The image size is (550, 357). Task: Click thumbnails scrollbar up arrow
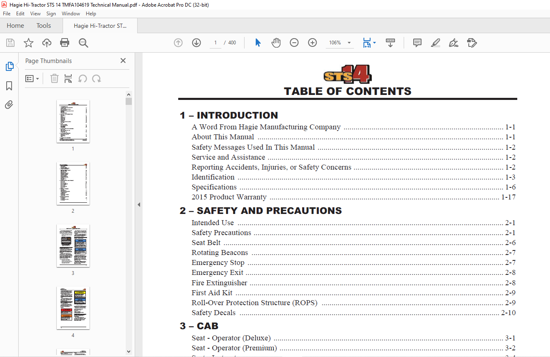(128, 95)
